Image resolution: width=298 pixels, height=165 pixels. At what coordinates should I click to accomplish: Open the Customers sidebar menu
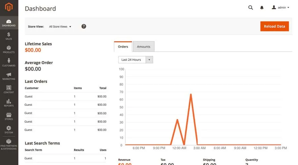tap(9, 62)
